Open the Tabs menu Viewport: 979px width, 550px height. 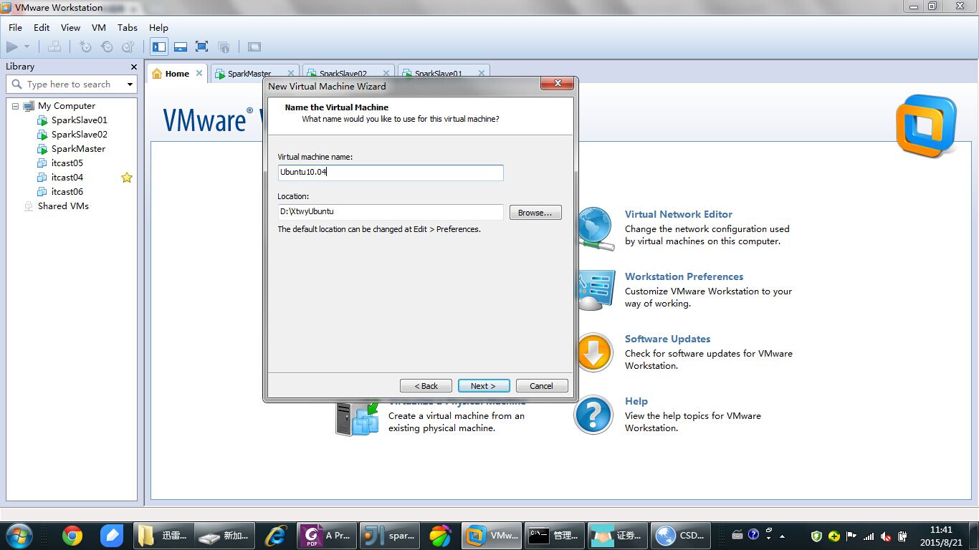(128, 27)
